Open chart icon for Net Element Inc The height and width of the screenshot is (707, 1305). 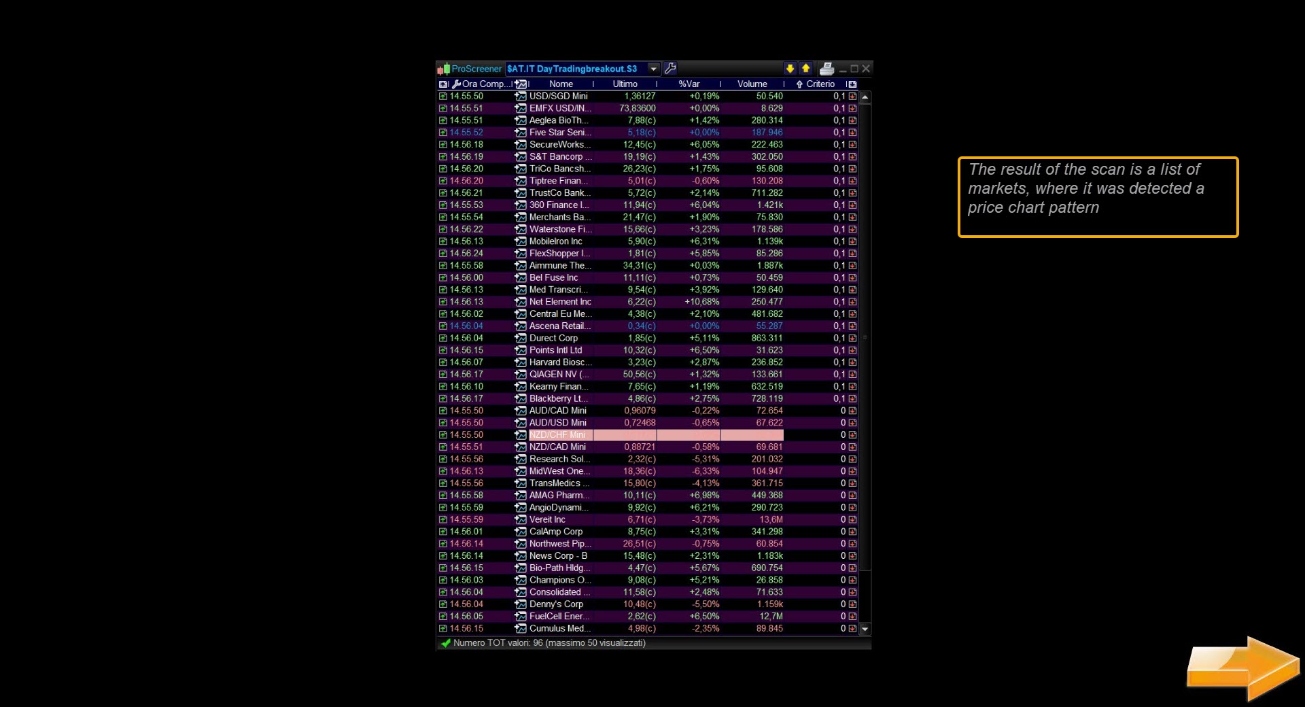coord(521,302)
